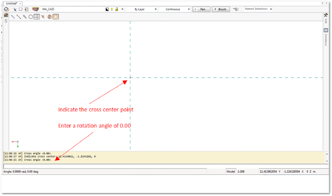Click the zoom magnifier icon in top toolbar
Viewport: 332px width, 196px height.
point(6,9)
